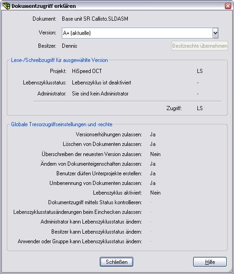The image size is (234, 274).
Task: Click Ja beside Versionserhöhungen zulassen
Action: (x=153, y=134)
